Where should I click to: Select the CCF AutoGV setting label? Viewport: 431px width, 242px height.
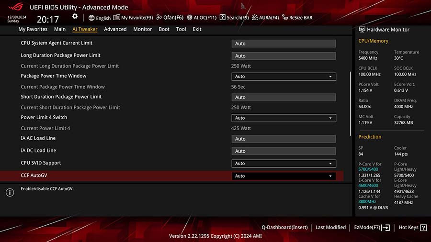coord(34,176)
